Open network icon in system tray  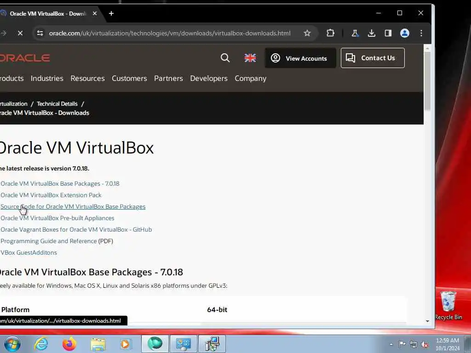414,344
